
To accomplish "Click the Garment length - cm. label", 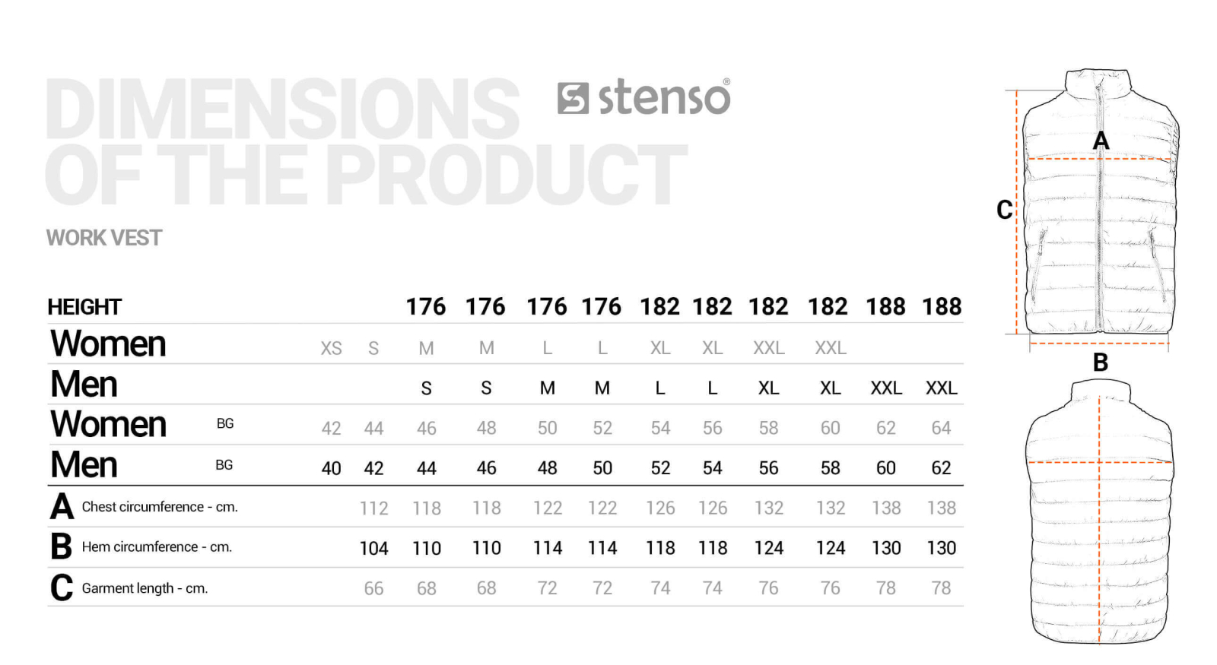I will pos(145,588).
